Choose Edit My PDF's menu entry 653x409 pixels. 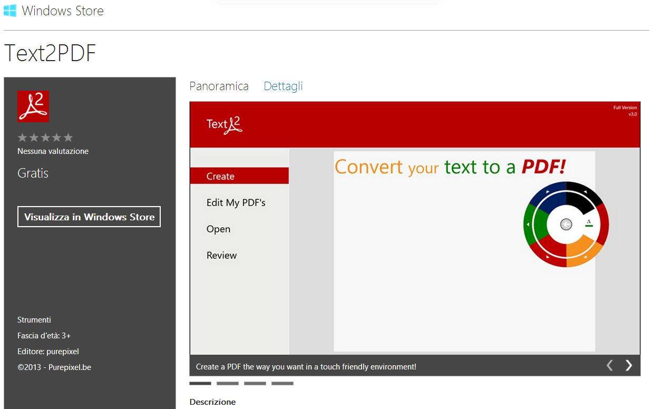pyautogui.click(x=236, y=203)
